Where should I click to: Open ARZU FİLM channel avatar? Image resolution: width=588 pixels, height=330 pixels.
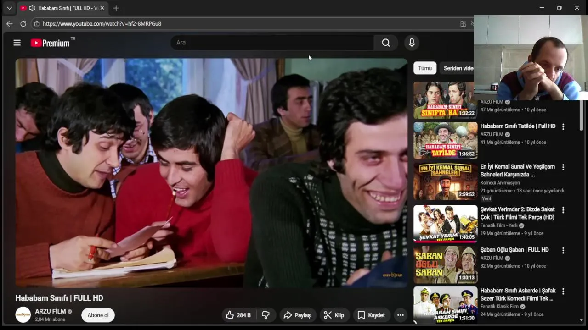pyautogui.click(x=23, y=314)
